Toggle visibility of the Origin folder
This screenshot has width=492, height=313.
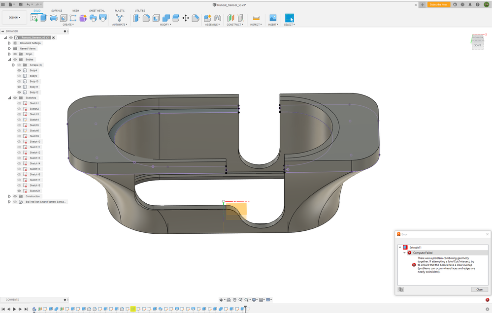pyautogui.click(x=15, y=54)
